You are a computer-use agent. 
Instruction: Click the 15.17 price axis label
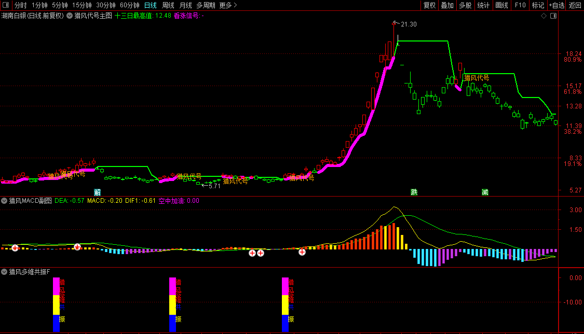[x=574, y=86]
